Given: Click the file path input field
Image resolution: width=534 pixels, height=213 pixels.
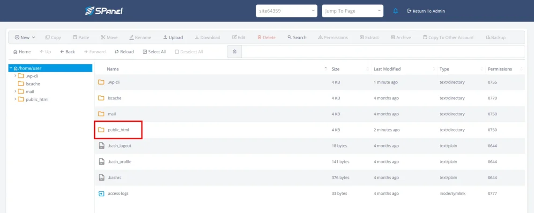Looking at the screenshot, I should (382, 52).
